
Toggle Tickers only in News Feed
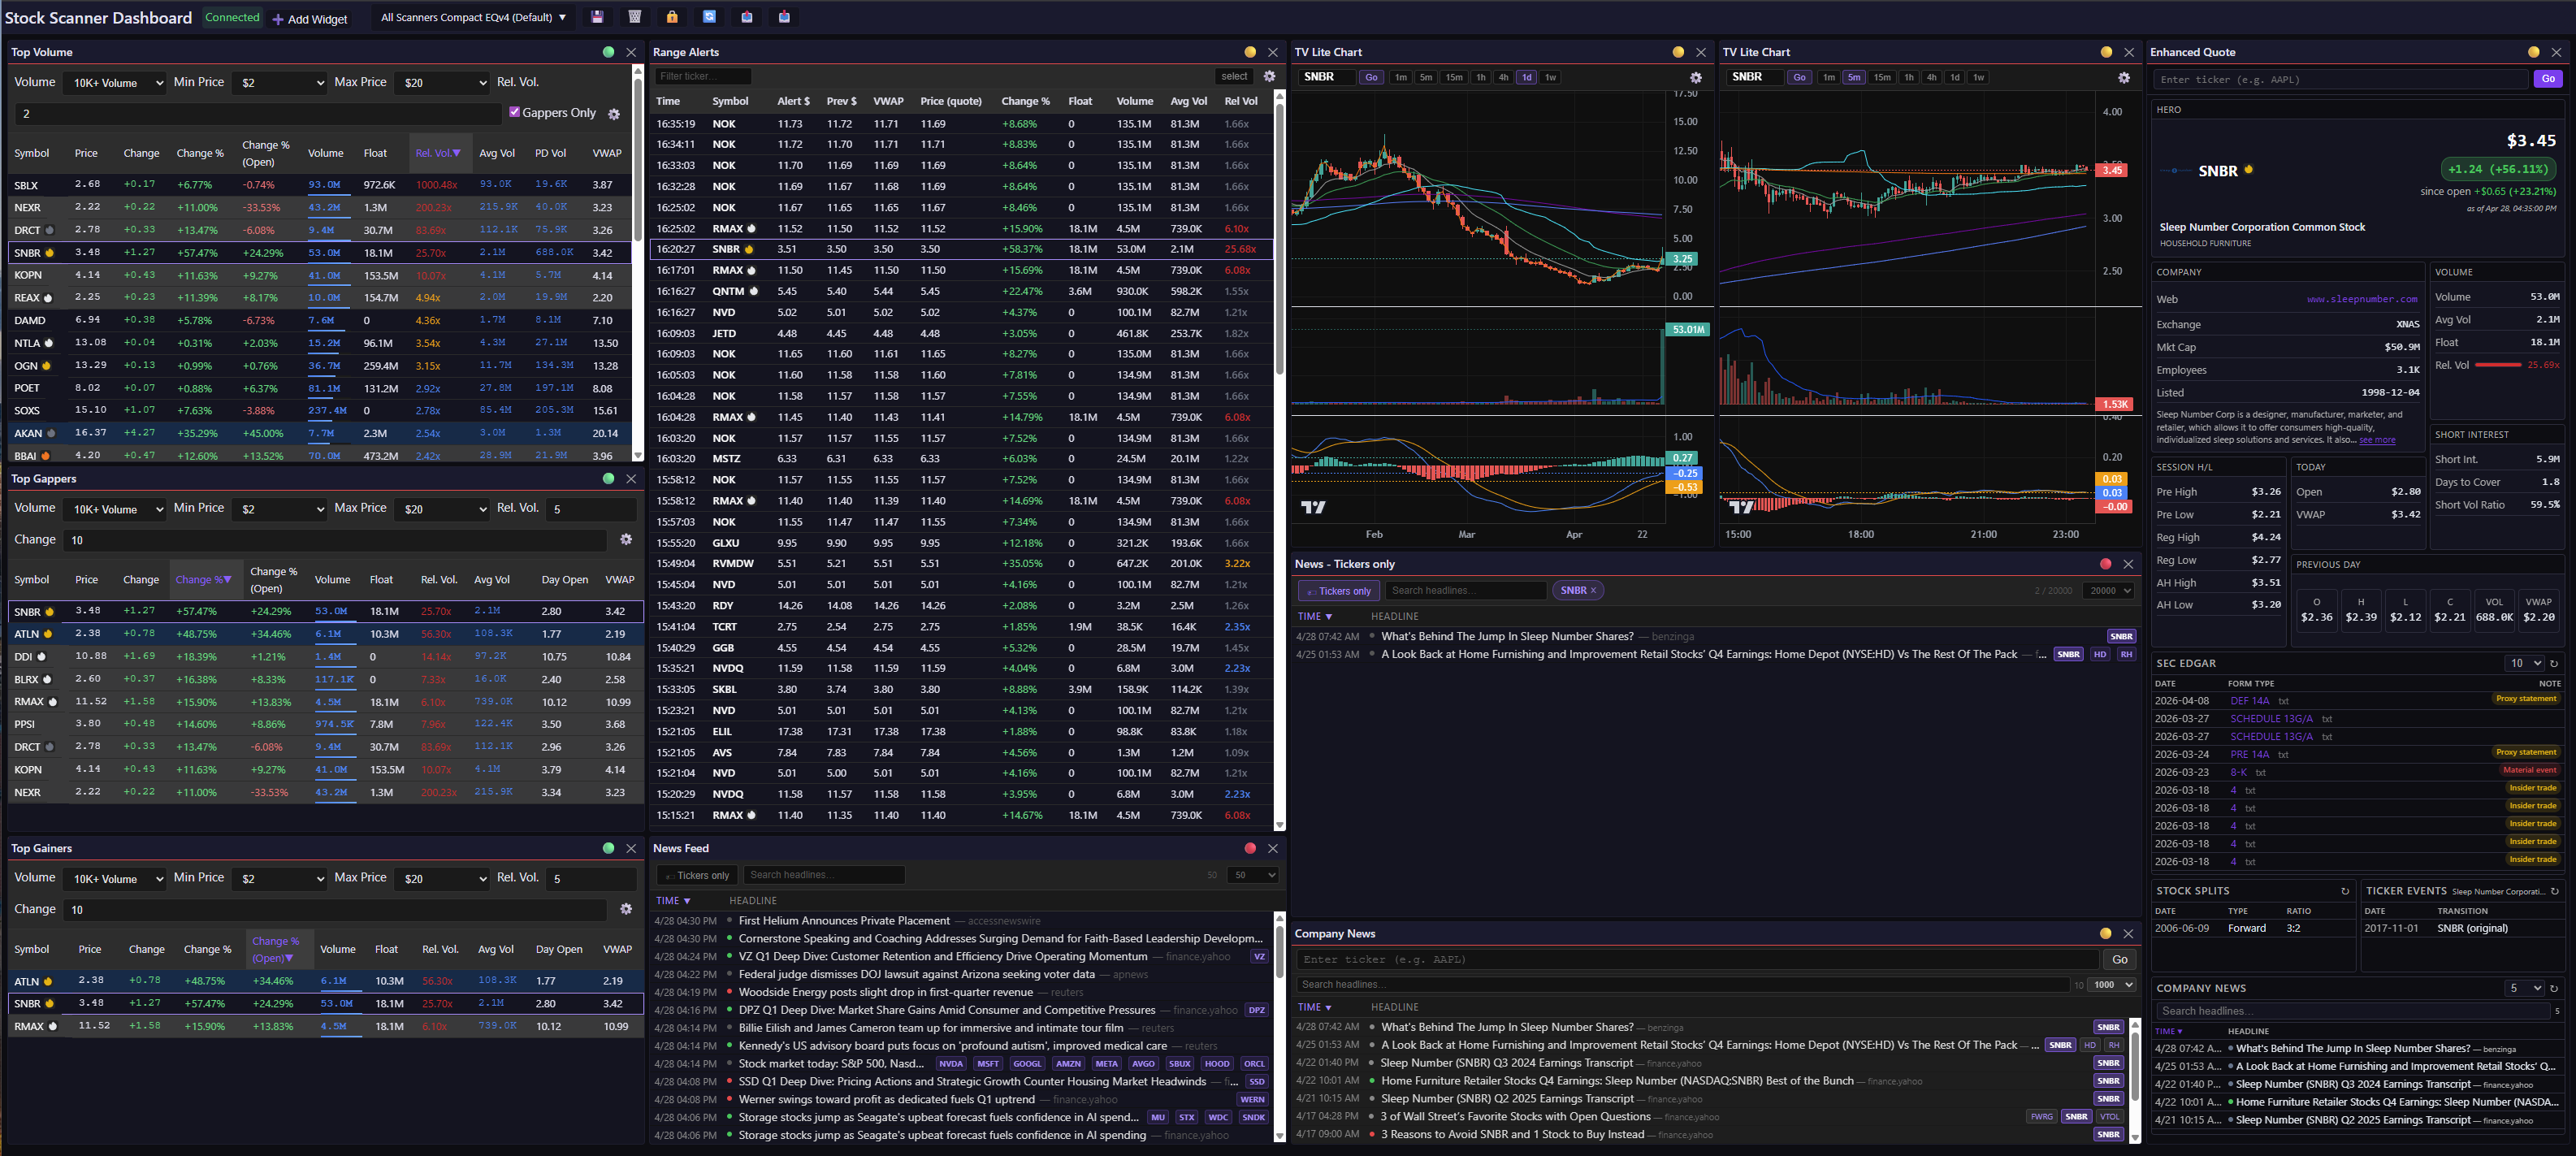point(697,875)
